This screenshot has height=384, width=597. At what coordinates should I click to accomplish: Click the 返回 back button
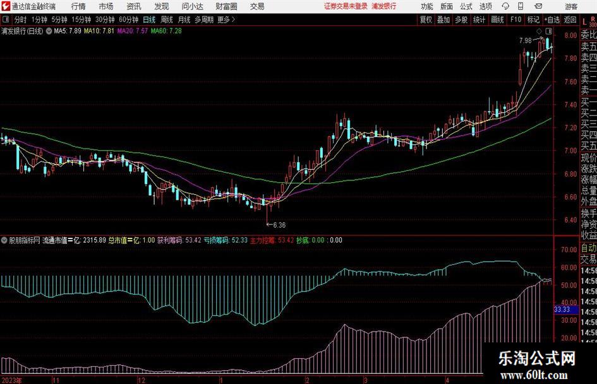tap(570, 20)
